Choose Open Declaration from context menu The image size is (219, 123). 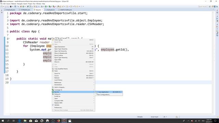pyautogui.click(x=73, y=47)
